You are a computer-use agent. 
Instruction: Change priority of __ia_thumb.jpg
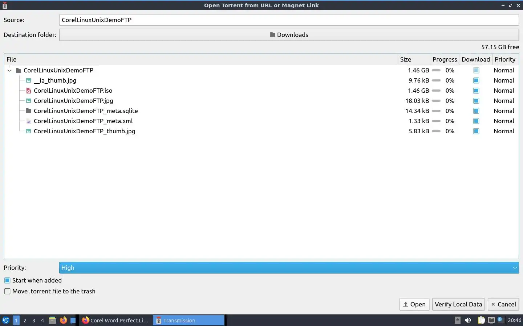pos(504,80)
